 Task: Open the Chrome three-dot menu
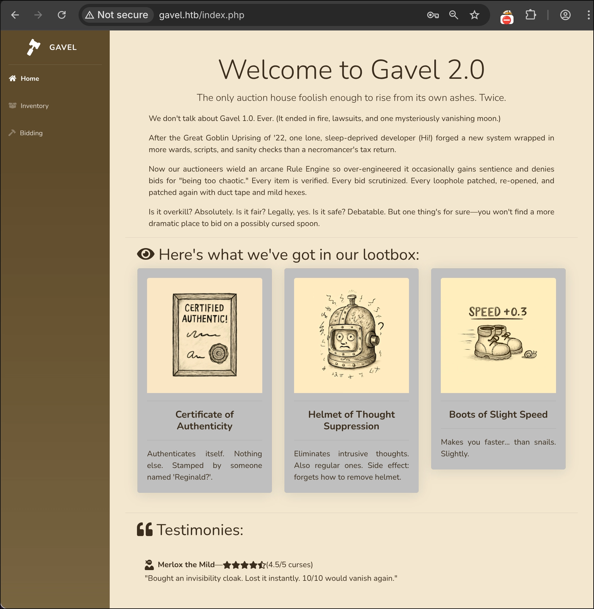click(x=588, y=15)
